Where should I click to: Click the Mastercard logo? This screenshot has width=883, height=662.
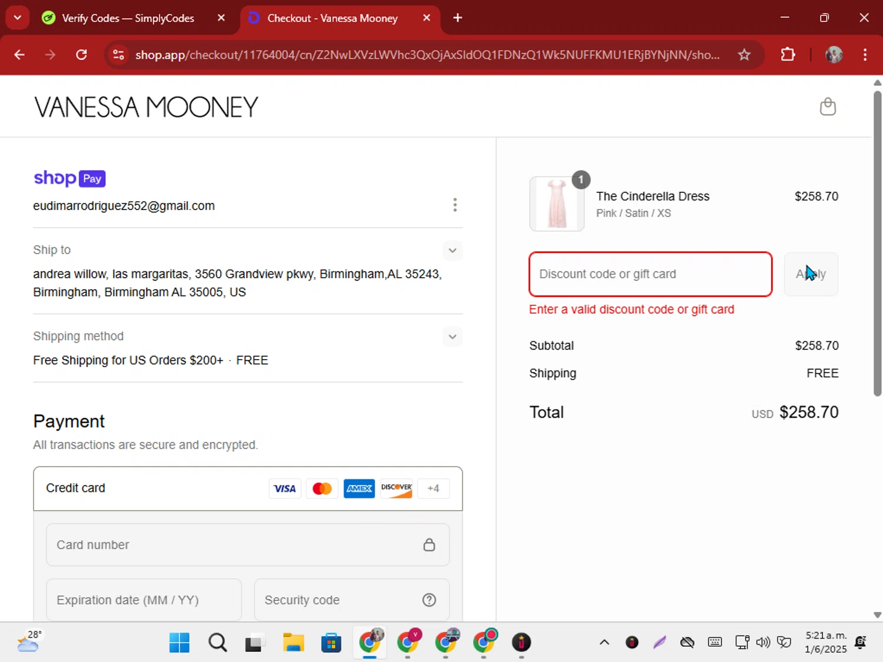[322, 488]
